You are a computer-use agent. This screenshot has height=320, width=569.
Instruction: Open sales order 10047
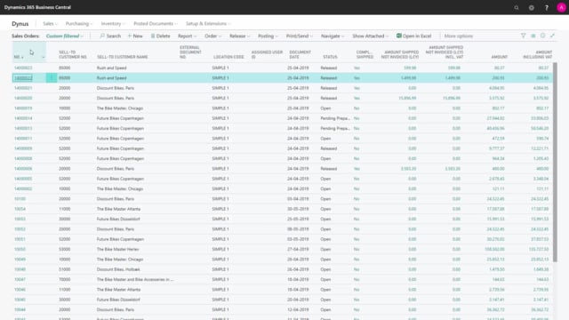pos(20,279)
